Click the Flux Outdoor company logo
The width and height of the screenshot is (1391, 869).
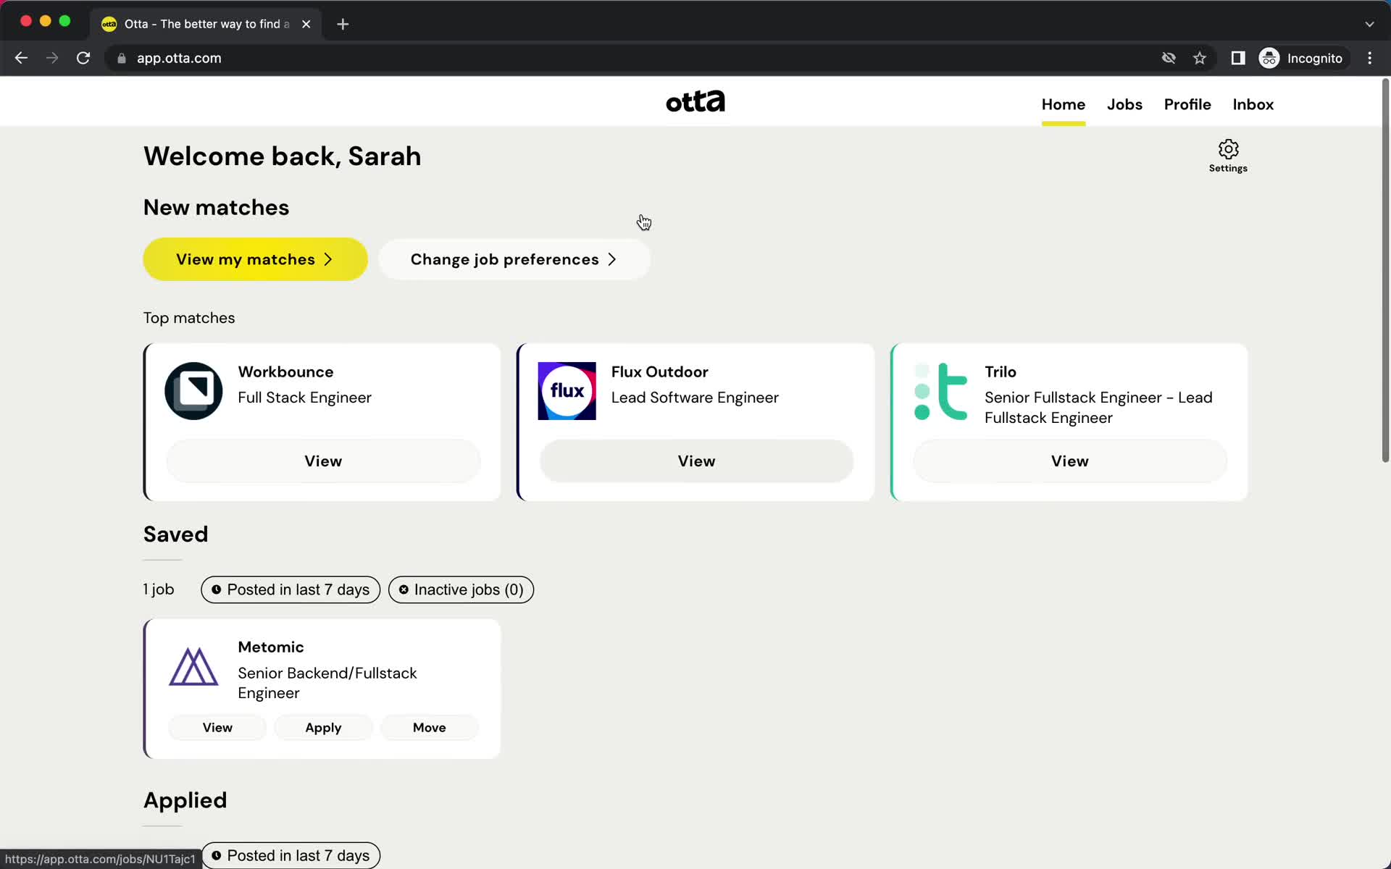(x=567, y=391)
